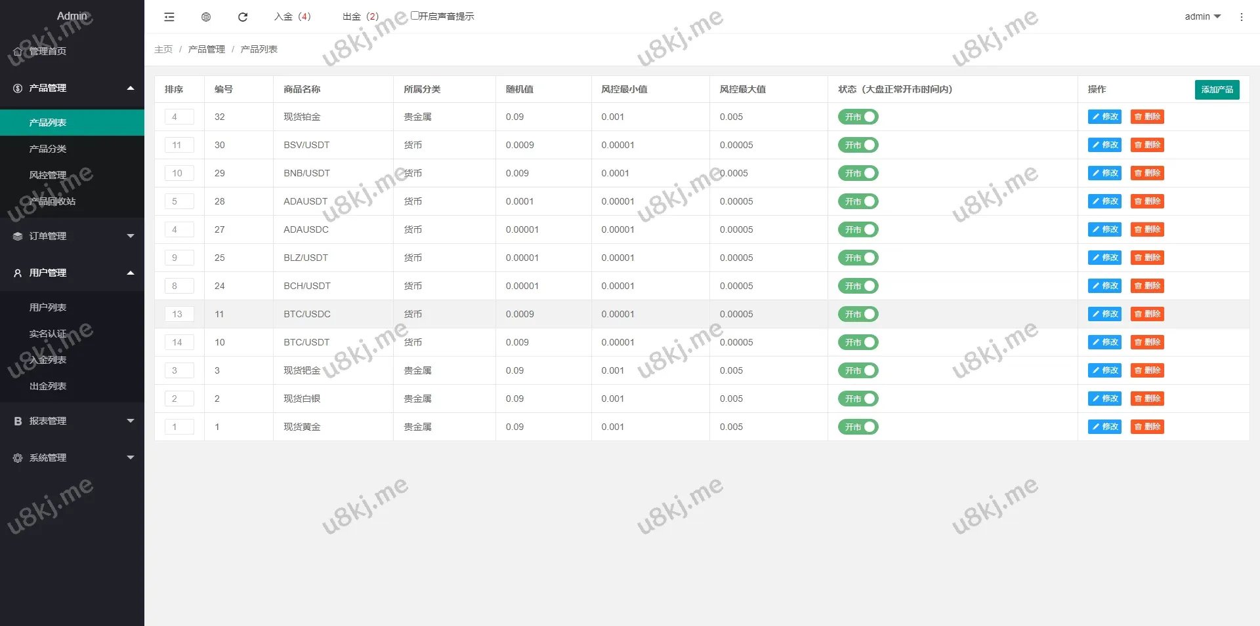This screenshot has height=626, width=1260.
Task: Open the admin account dropdown
Action: [1202, 16]
